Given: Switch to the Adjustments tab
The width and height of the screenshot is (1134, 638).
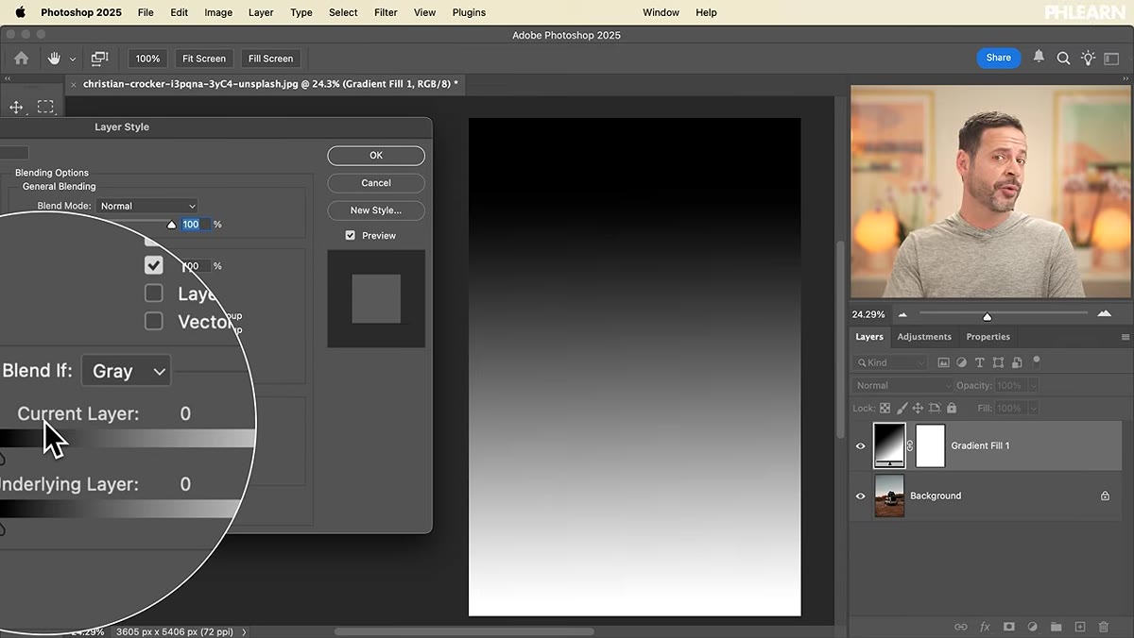Looking at the screenshot, I should [x=924, y=337].
